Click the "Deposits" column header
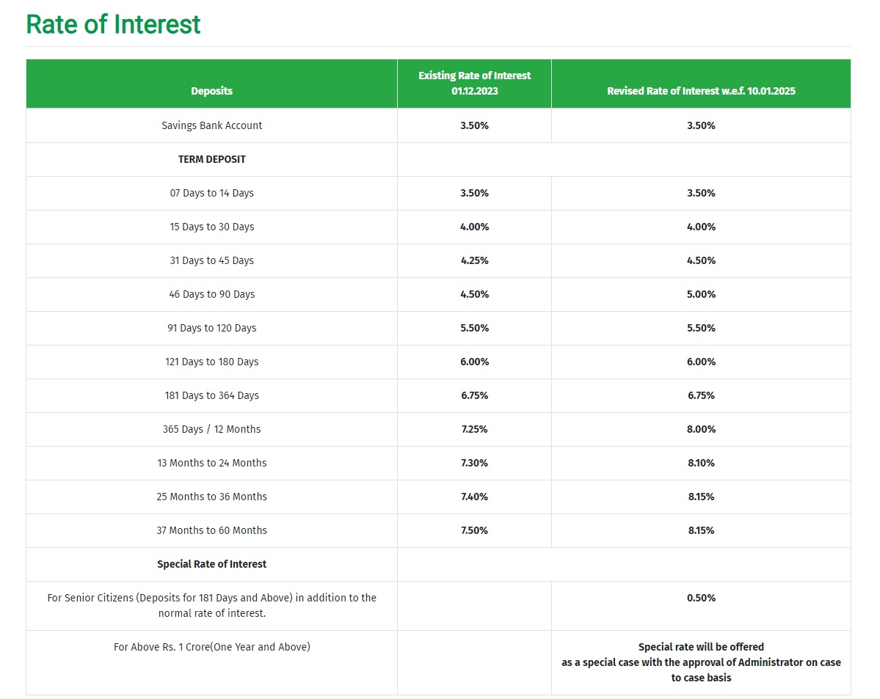This screenshot has width=880, height=699. pos(211,91)
